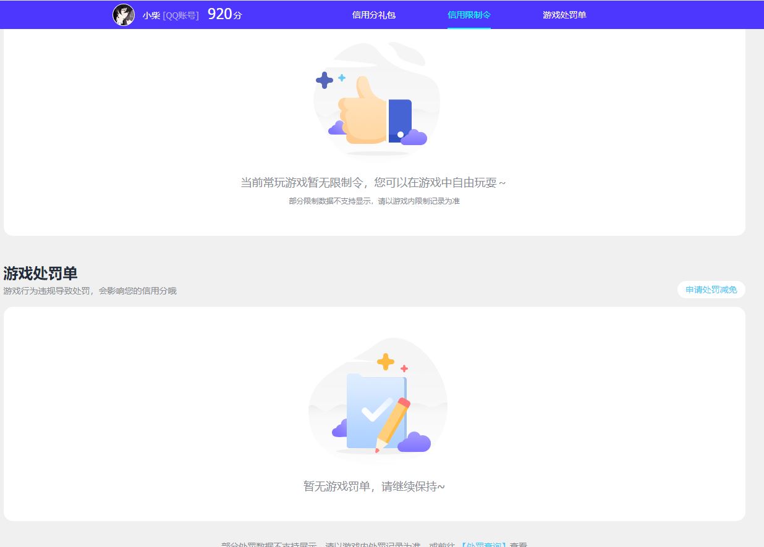Click the purple cloud right of the pencil
Image resolution: width=764 pixels, height=547 pixels.
click(414, 442)
